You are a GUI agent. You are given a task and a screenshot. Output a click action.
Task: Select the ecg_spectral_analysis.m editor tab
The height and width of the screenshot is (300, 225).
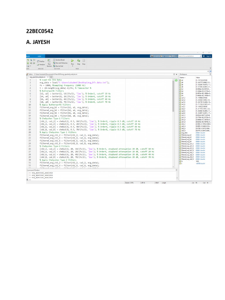pos(37,77)
